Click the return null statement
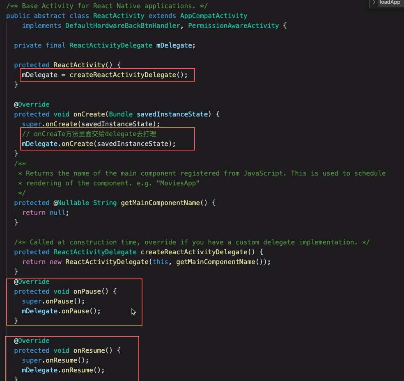 (46, 213)
